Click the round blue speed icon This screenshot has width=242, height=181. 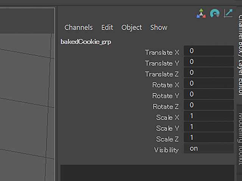pyautogui.click(x=215, y=14)
